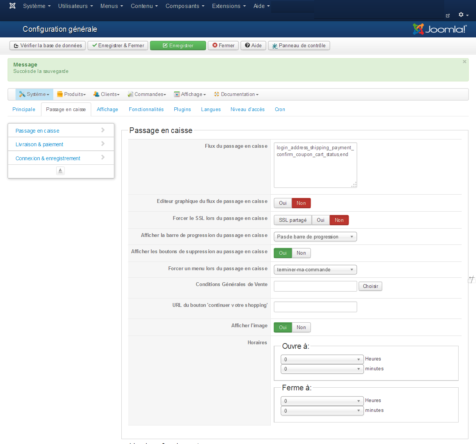476x444 pixels.
Task: Set Afficher l'image to Oui
Action: coord(283,327)
